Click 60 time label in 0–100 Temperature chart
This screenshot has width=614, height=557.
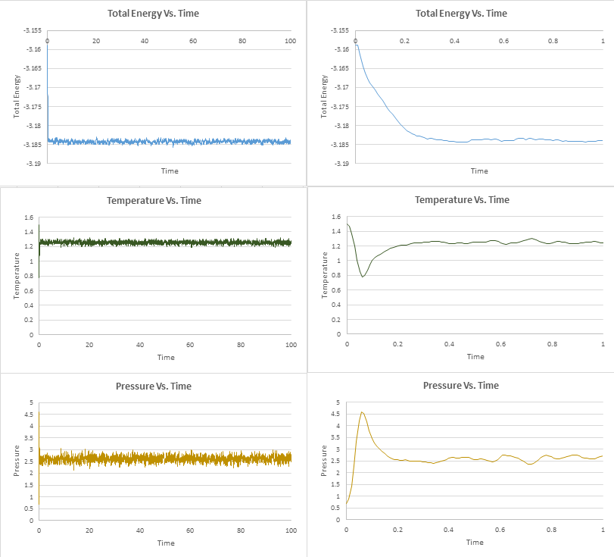(x=190, y=345)
